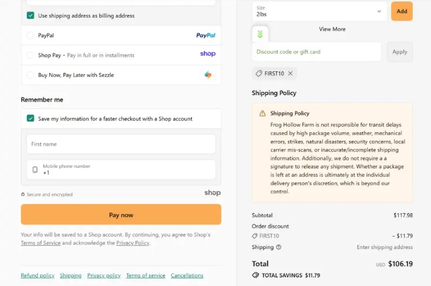431x286 pixels.
Task: Open the Refund policy footer link
Action: 37,275
